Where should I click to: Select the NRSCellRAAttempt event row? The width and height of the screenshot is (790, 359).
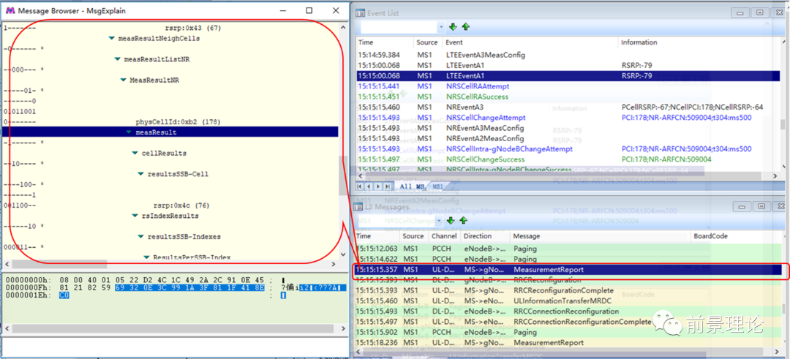[568, 86]
